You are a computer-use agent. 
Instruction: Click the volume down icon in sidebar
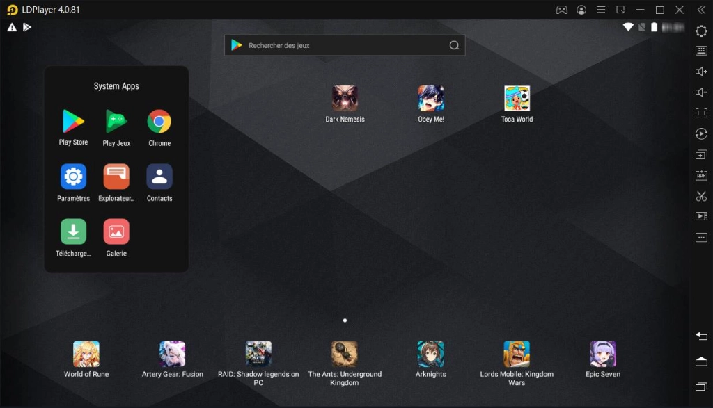pyautogui.click(x=701, y=92)
